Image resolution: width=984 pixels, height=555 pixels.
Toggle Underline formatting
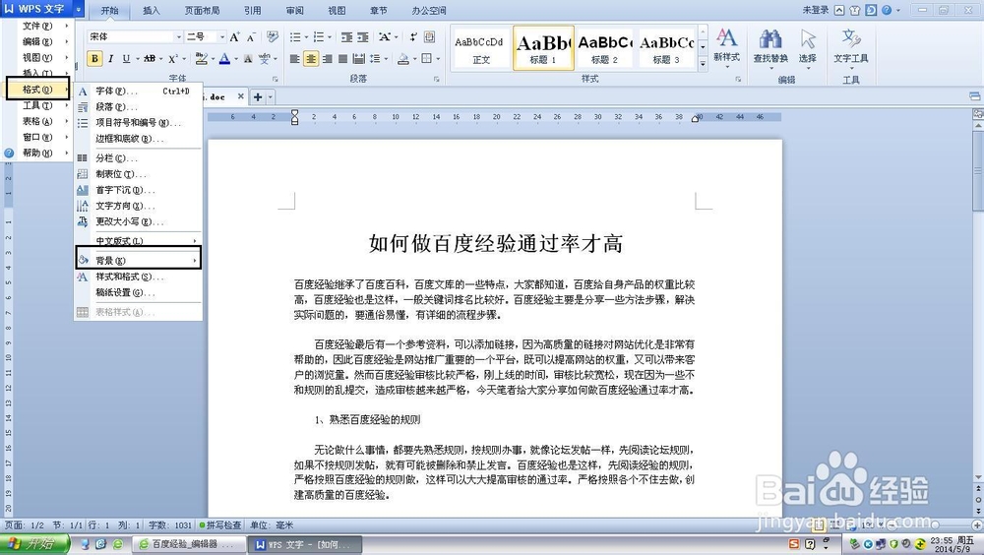pos(126,58)
